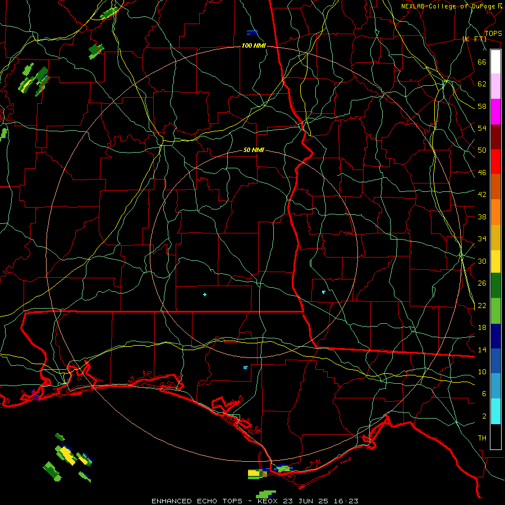Click the '10' legend value

click(x=482, y=371)
